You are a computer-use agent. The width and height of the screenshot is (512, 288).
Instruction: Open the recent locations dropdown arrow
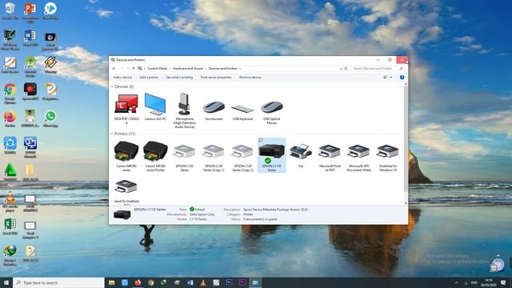pos(128,69)
